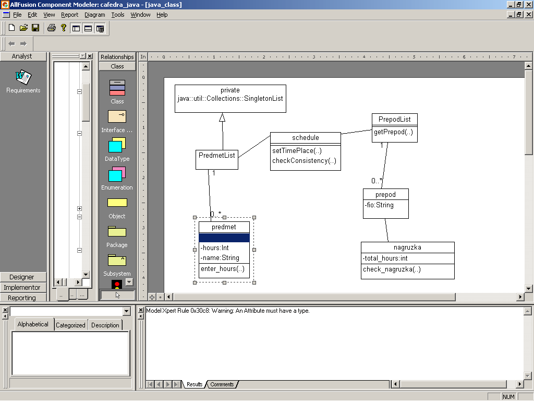Open the Diagram menu
Viewport: 534px width, 401px height.
95,15
